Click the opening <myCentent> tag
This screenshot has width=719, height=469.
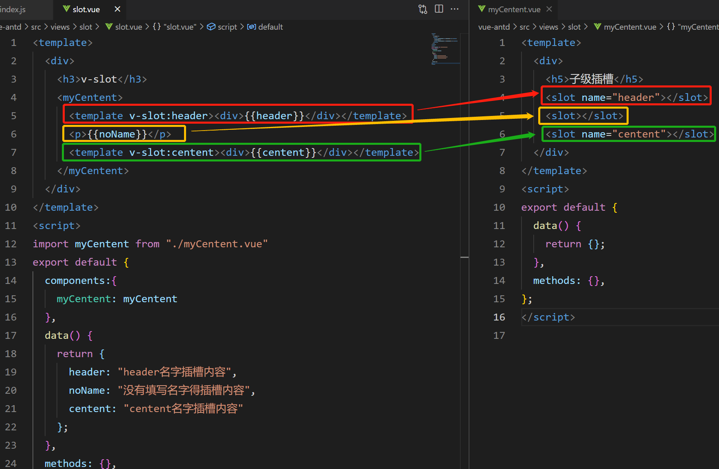(x=90, y=98)
